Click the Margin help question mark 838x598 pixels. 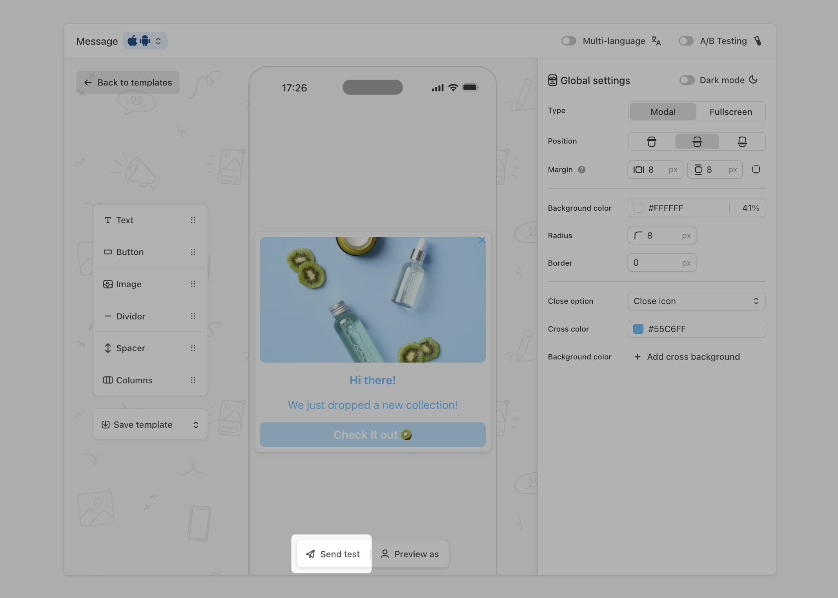coord(582,170)
